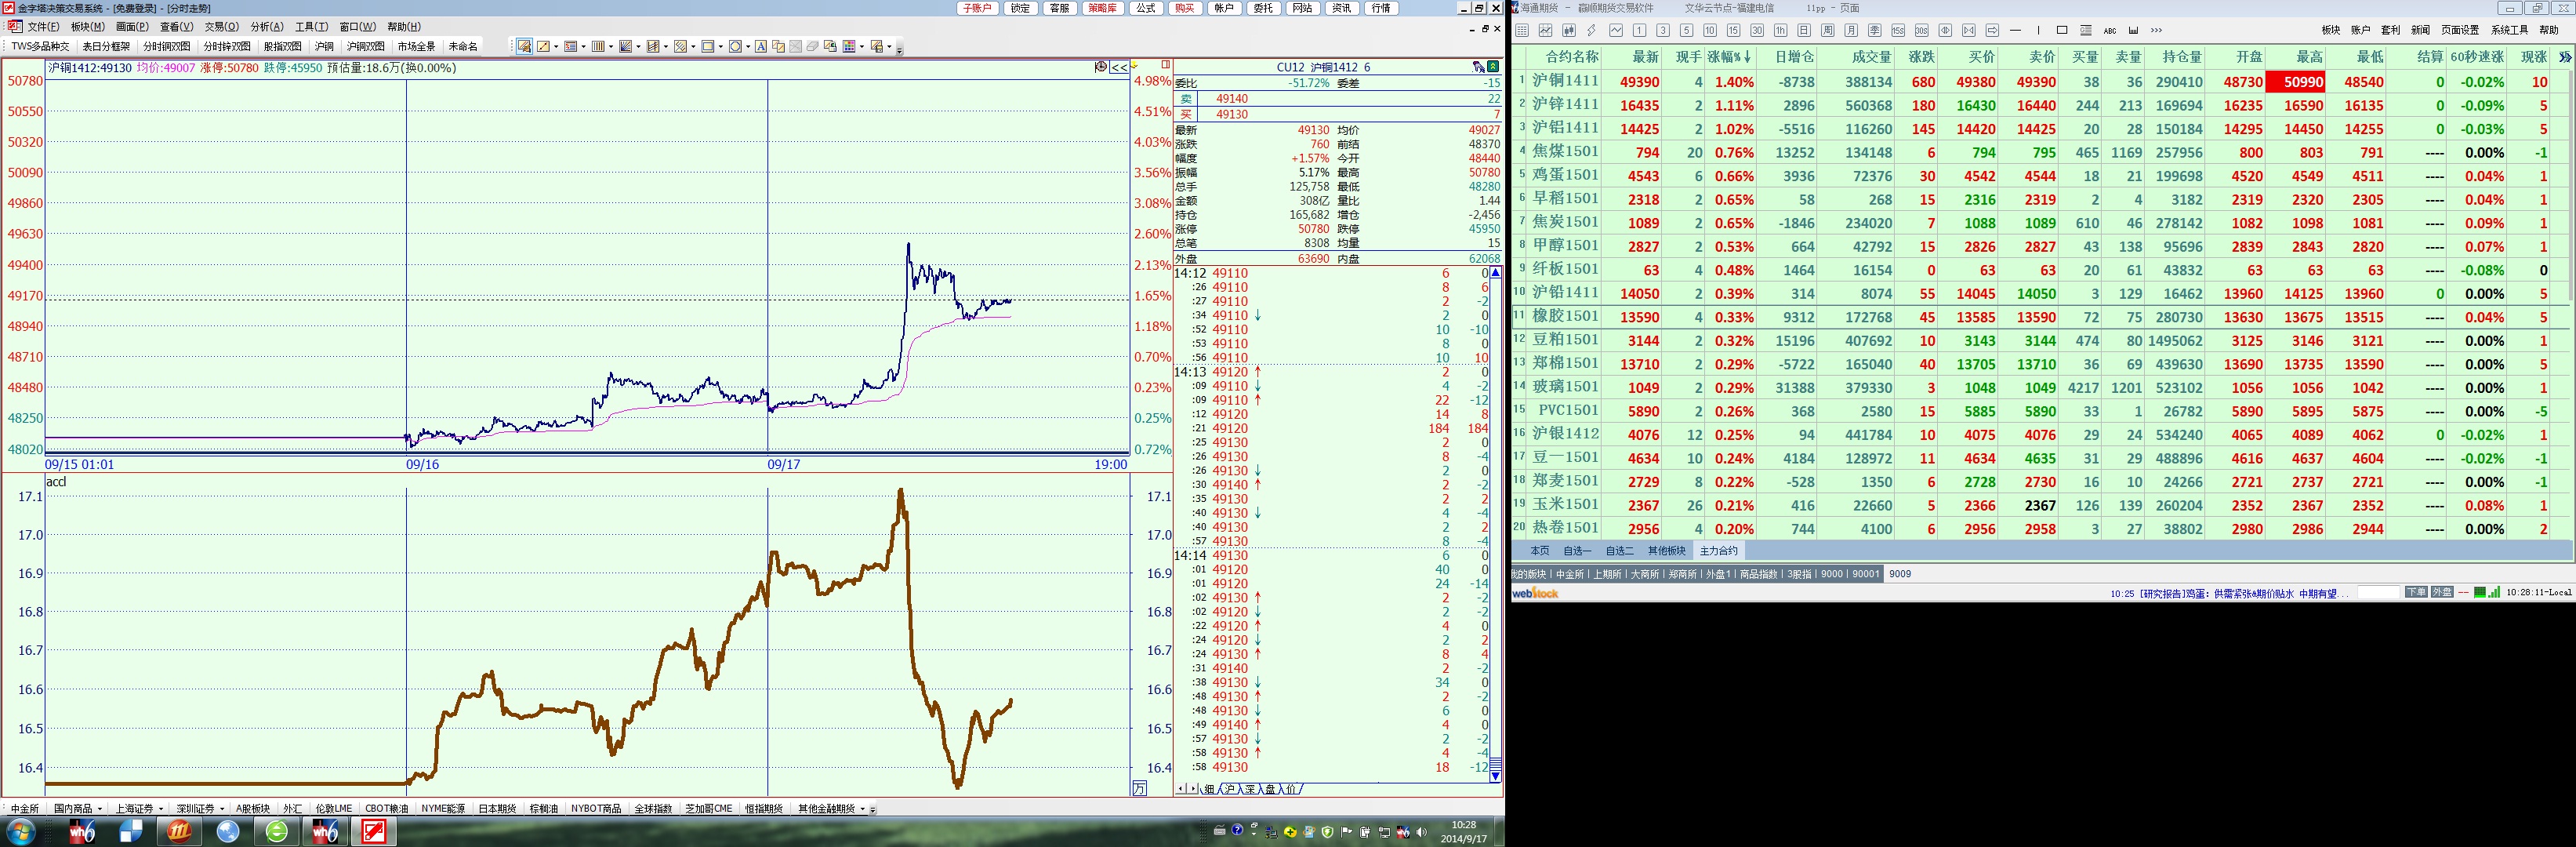Toggle the 日 daily period button
2576x847 pixels.
click(1804, 30)
